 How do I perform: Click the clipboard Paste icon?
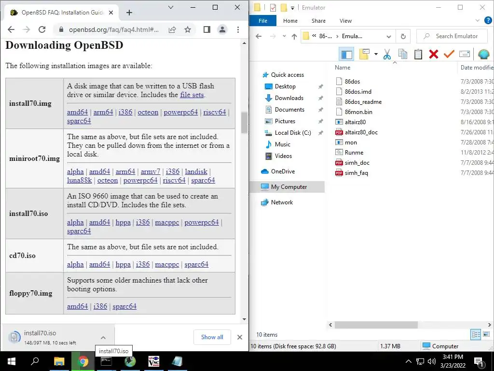tap(418, 54)
